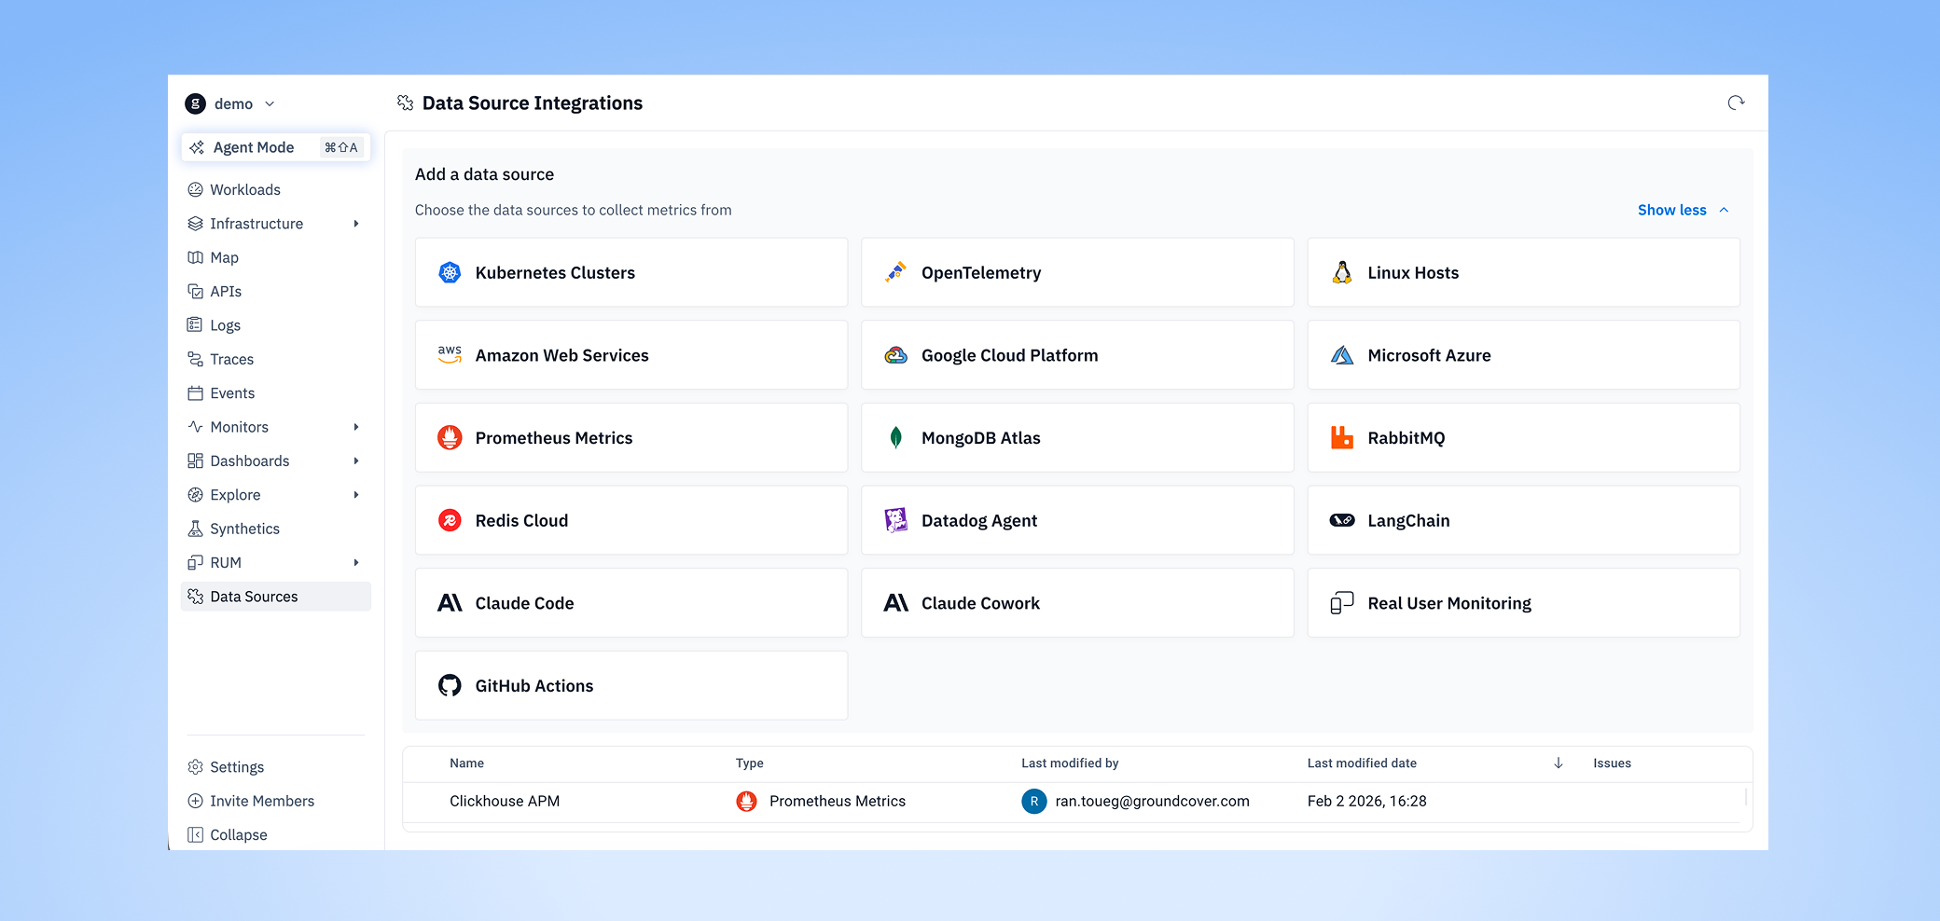
Task: Collapse data source list with Show less
Action: pos(1684,210)
